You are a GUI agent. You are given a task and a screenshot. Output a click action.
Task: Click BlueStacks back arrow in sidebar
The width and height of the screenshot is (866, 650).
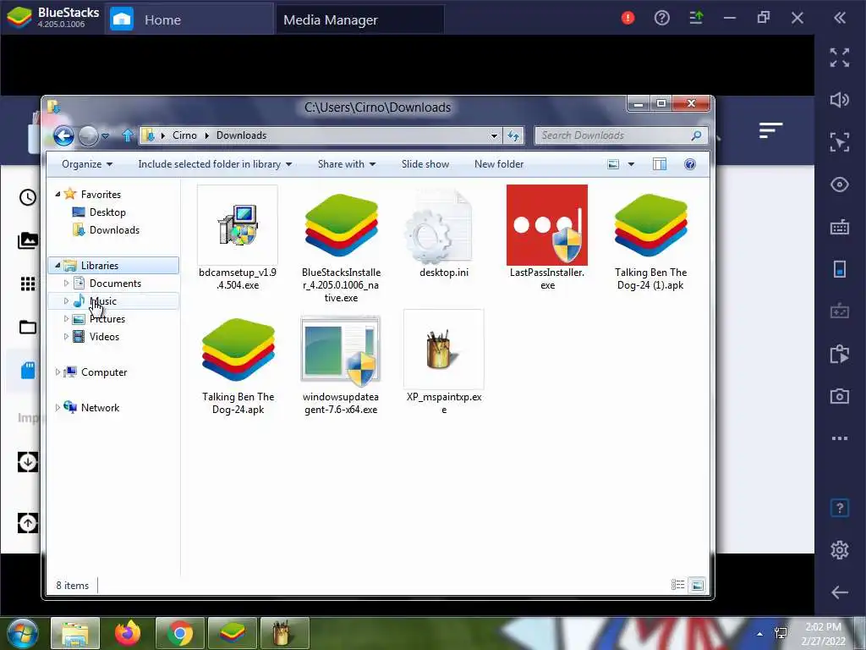[840, 592]
